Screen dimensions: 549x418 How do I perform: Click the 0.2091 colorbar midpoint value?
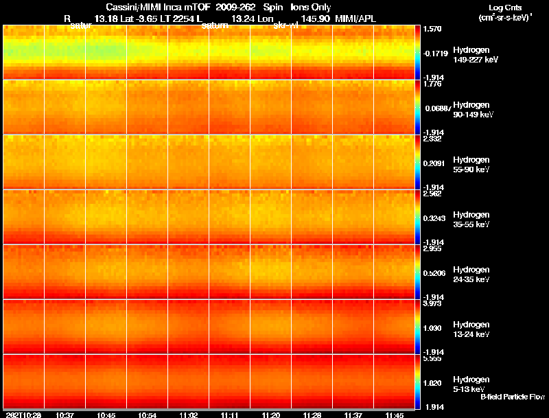[x=434, y=163]
